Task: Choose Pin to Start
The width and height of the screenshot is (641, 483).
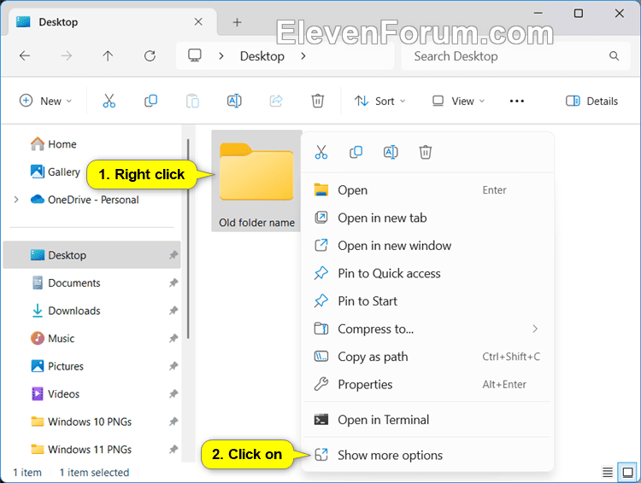Action: (x=428, y=301)
